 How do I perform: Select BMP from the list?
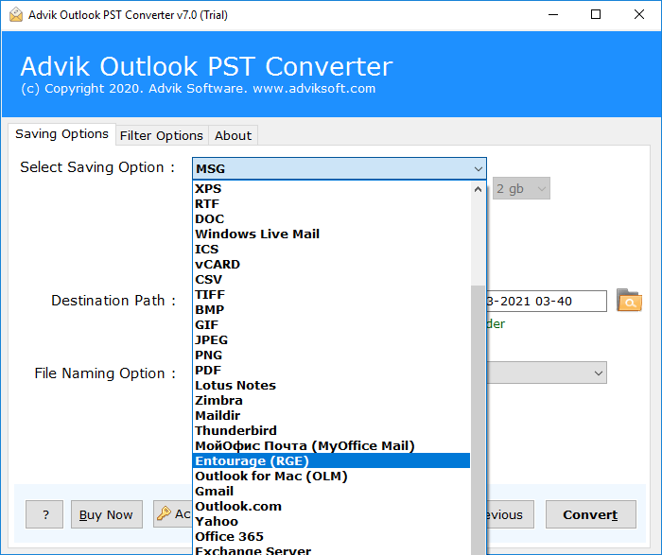tap(331, 310)
